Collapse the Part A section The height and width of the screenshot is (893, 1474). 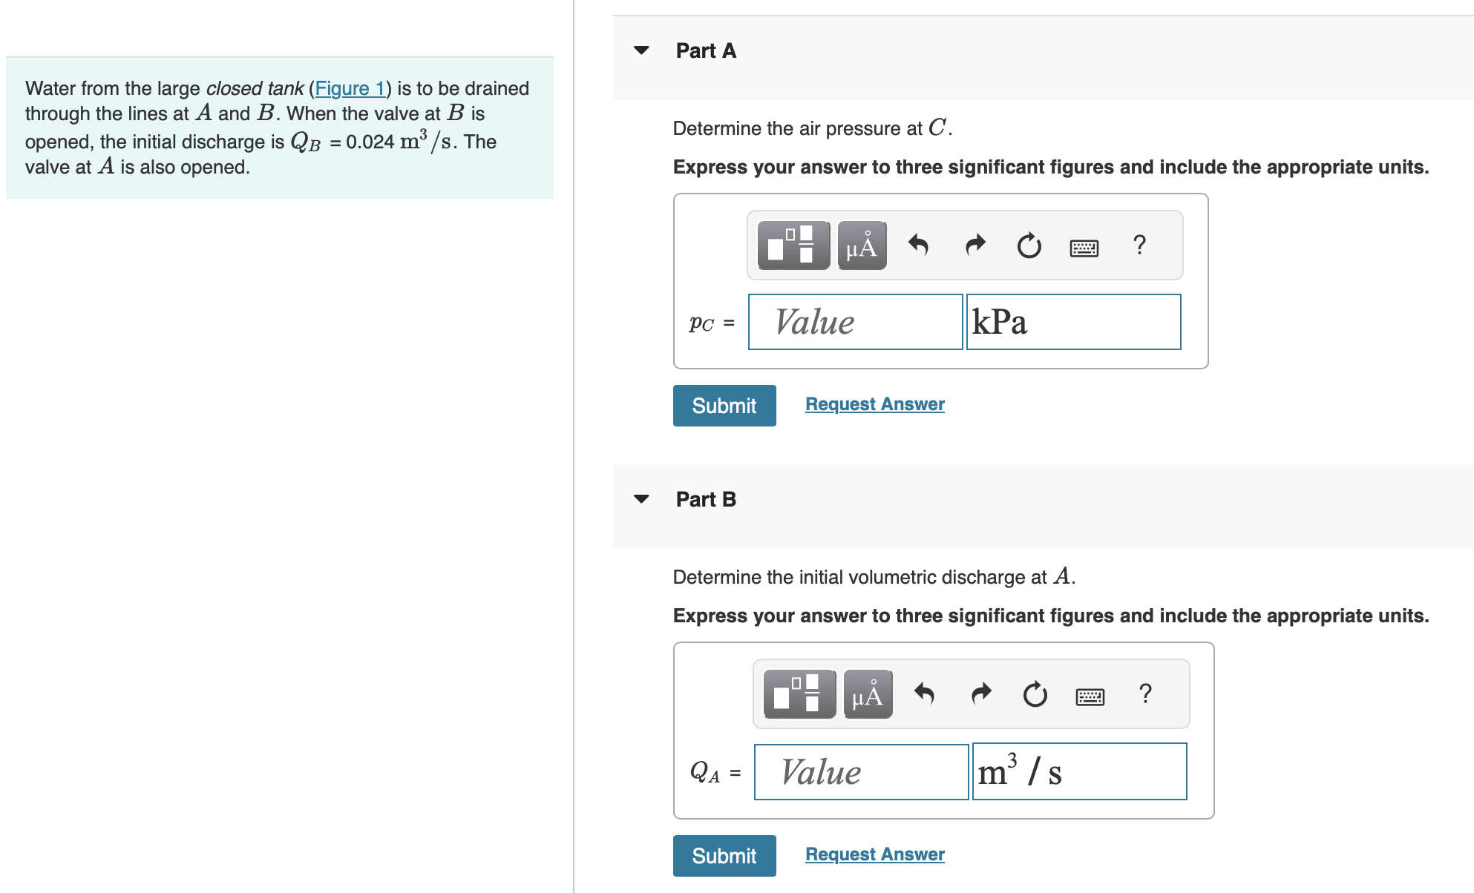pos(643,50)
